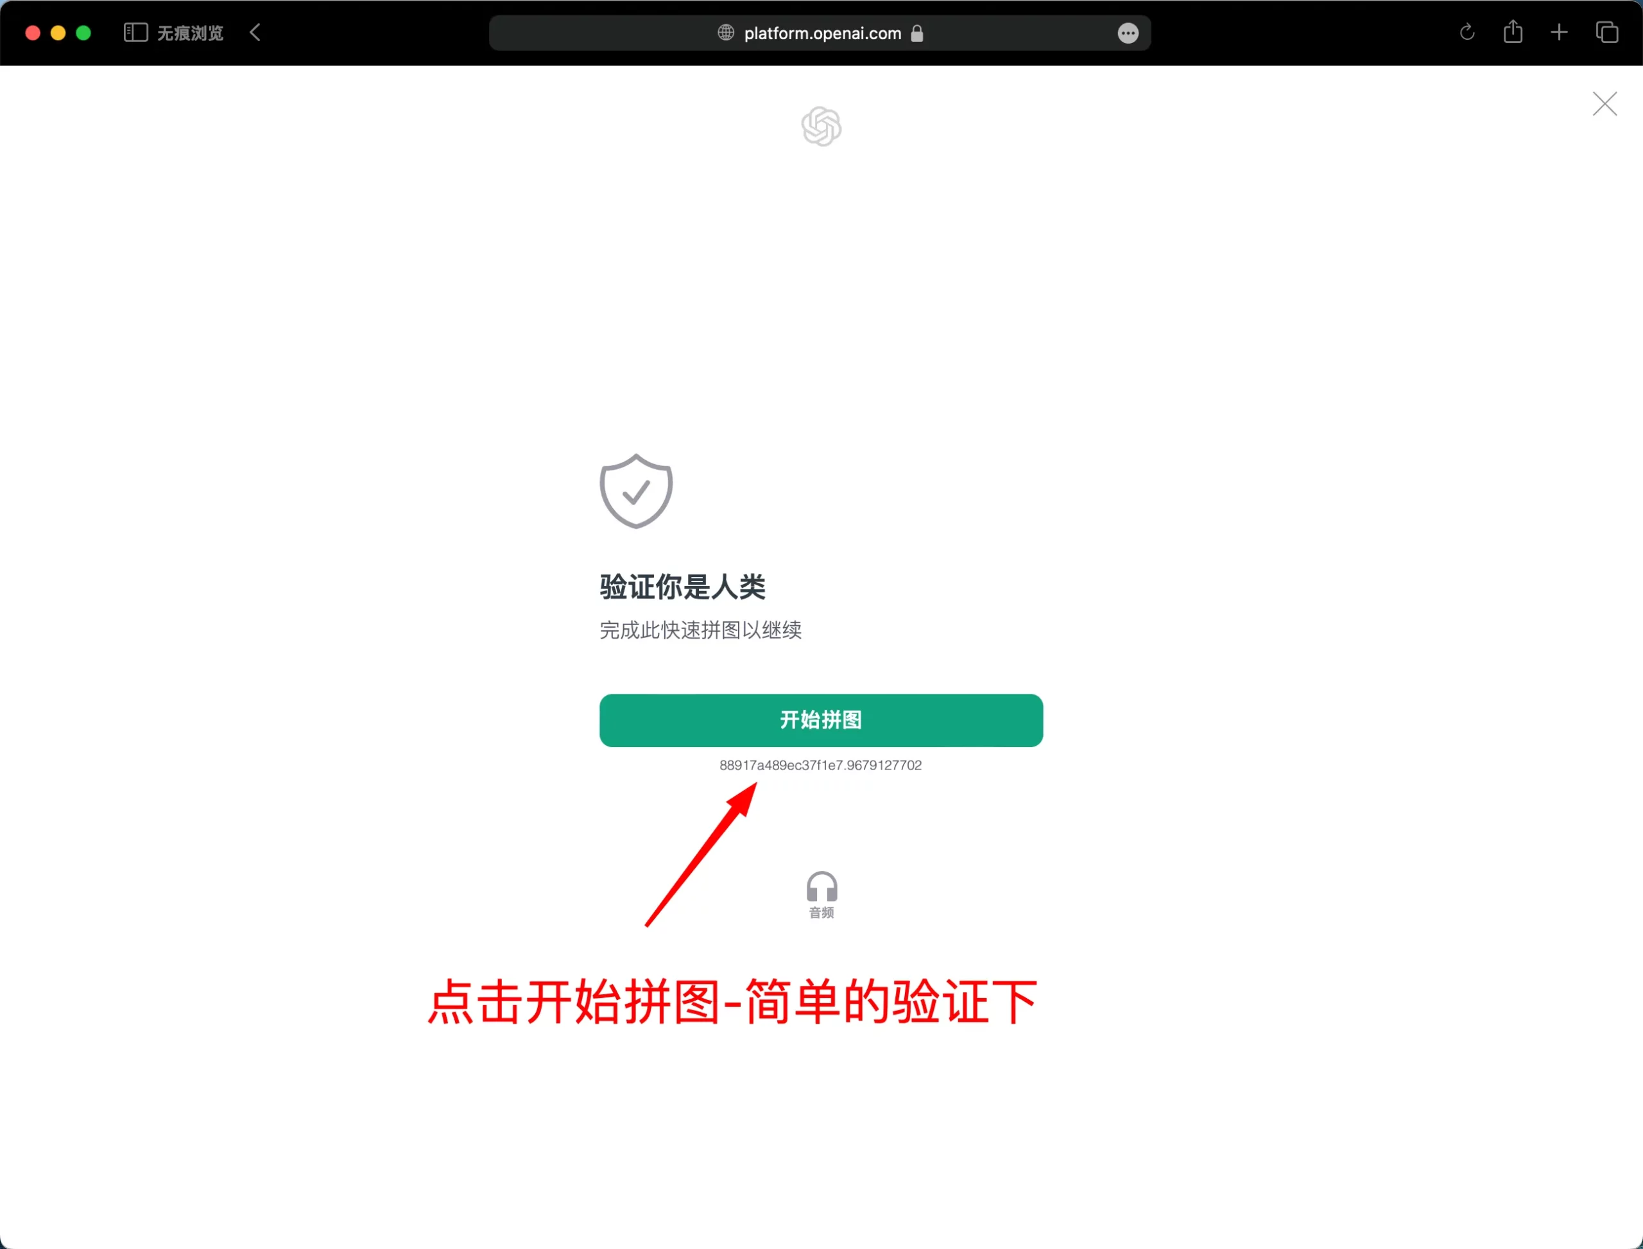1643x1249 pixels.
Task: Click the session ID text below the button
Action: (x=820, y=765)
